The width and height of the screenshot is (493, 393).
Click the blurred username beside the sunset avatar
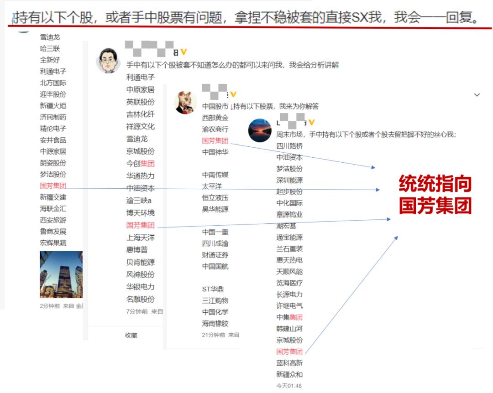click(292, 122)
